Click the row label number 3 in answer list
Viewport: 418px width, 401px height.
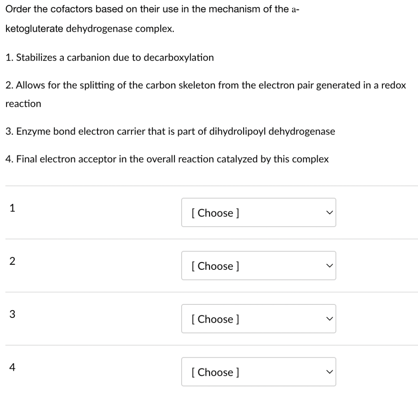[12, 314]
